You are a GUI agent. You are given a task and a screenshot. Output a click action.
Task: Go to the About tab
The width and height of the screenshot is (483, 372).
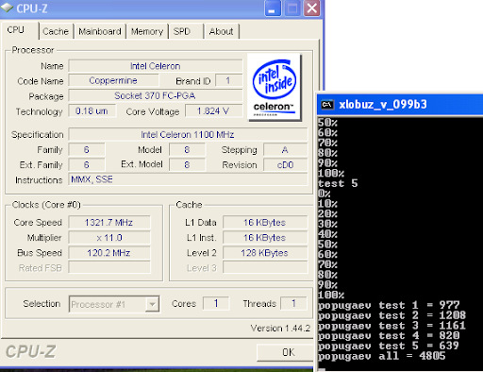(222, 31)
